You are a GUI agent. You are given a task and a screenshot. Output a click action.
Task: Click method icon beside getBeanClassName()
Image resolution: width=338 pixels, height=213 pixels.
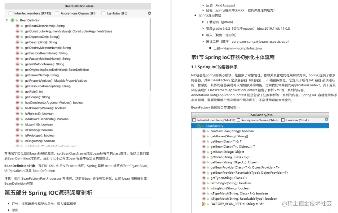tap(17, 26)
